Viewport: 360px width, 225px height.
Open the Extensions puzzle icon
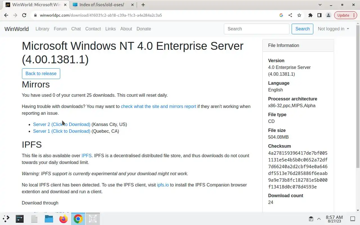pyautogui.click(x=310, y=15)
